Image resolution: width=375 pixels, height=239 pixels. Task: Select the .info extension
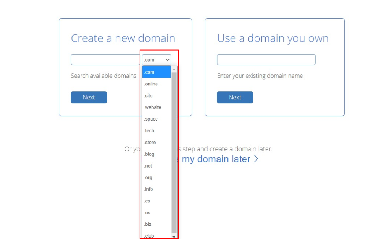157,189
